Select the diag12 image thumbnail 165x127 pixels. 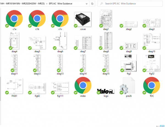pos(37,63)
